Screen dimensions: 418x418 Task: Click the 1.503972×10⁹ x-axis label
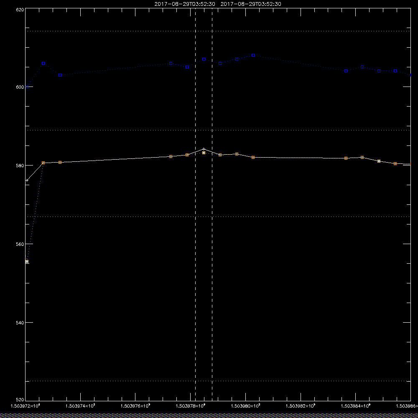click(x=25, y=406)
